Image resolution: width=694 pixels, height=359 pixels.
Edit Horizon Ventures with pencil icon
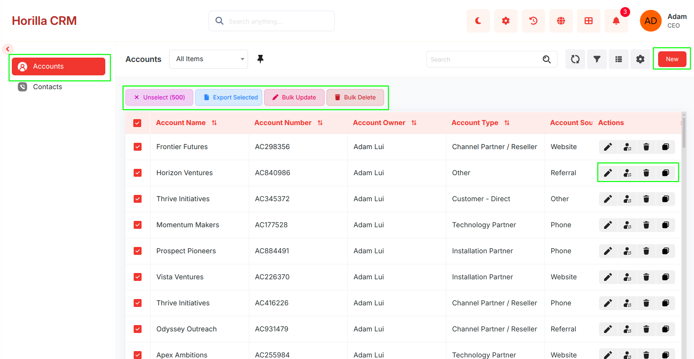click(x=608, y=173)
